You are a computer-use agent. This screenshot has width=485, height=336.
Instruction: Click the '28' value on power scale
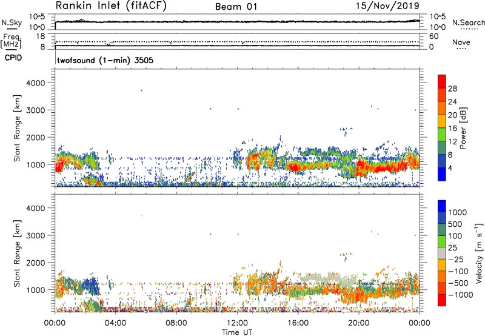(452, 89)
